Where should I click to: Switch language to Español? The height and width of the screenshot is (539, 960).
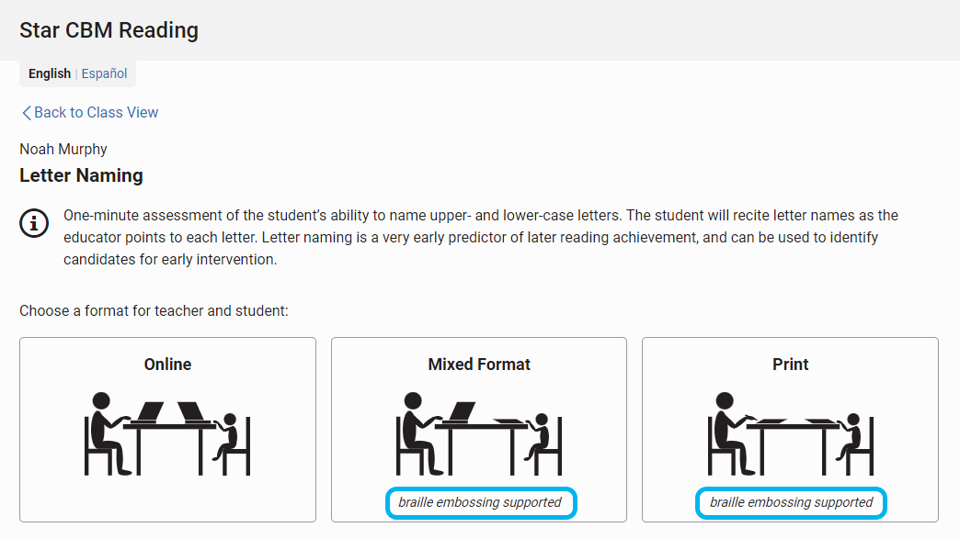(x=104, y=74)
